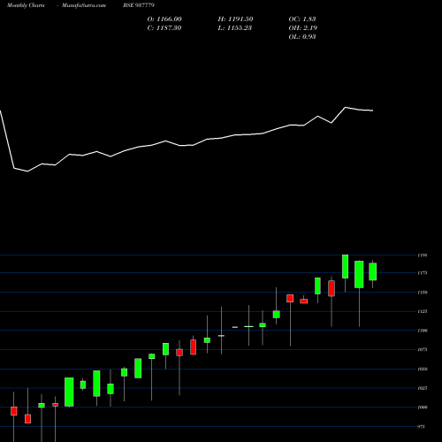442x442 pixels.
Task: Click the 'OL: 0.93' reading
Action: (302, 37)
